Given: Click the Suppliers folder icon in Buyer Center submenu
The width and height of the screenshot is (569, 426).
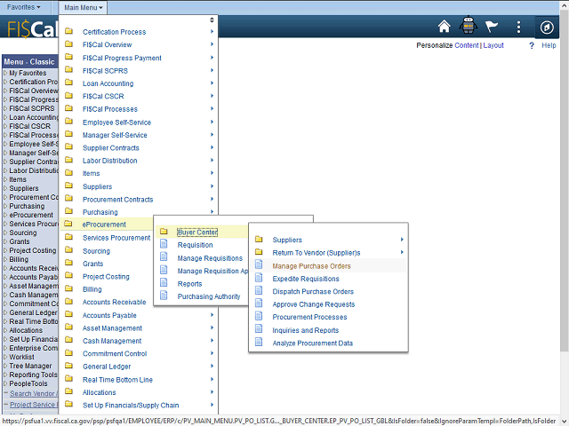Looking at the screenshot, I should tap(259, 240).
